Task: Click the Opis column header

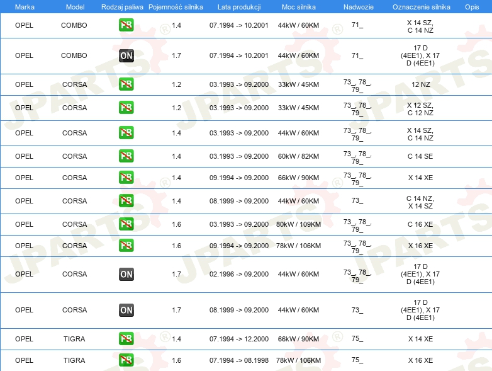Action: point(471,6)
